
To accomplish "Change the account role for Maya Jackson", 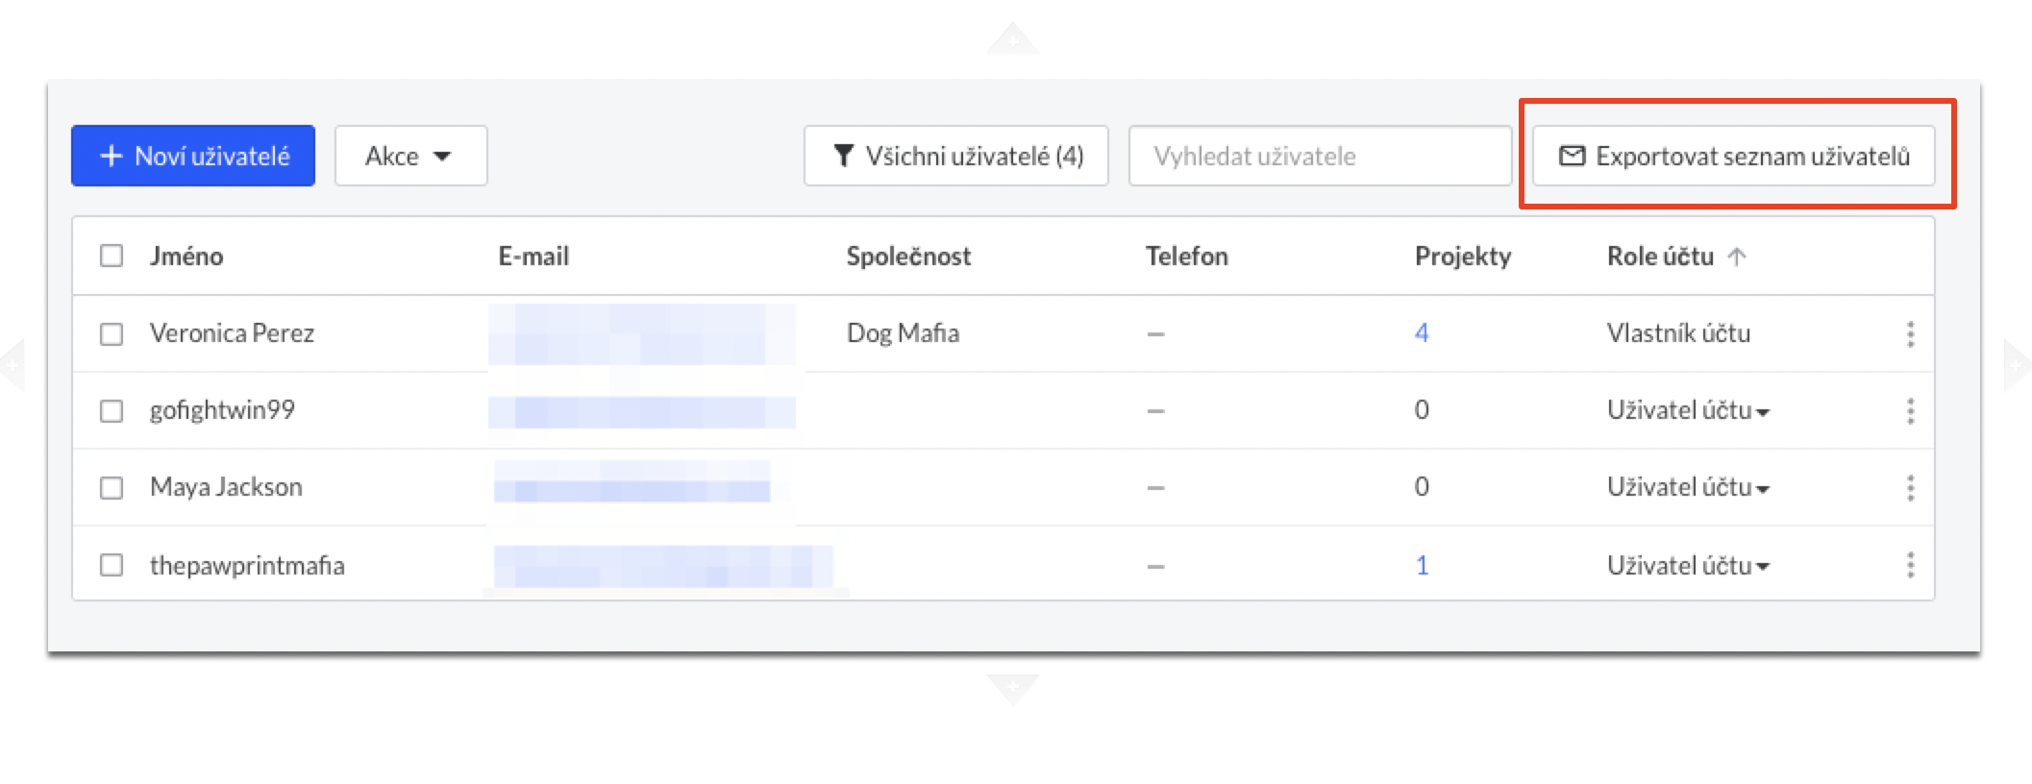I will (x=1688, y=488).
